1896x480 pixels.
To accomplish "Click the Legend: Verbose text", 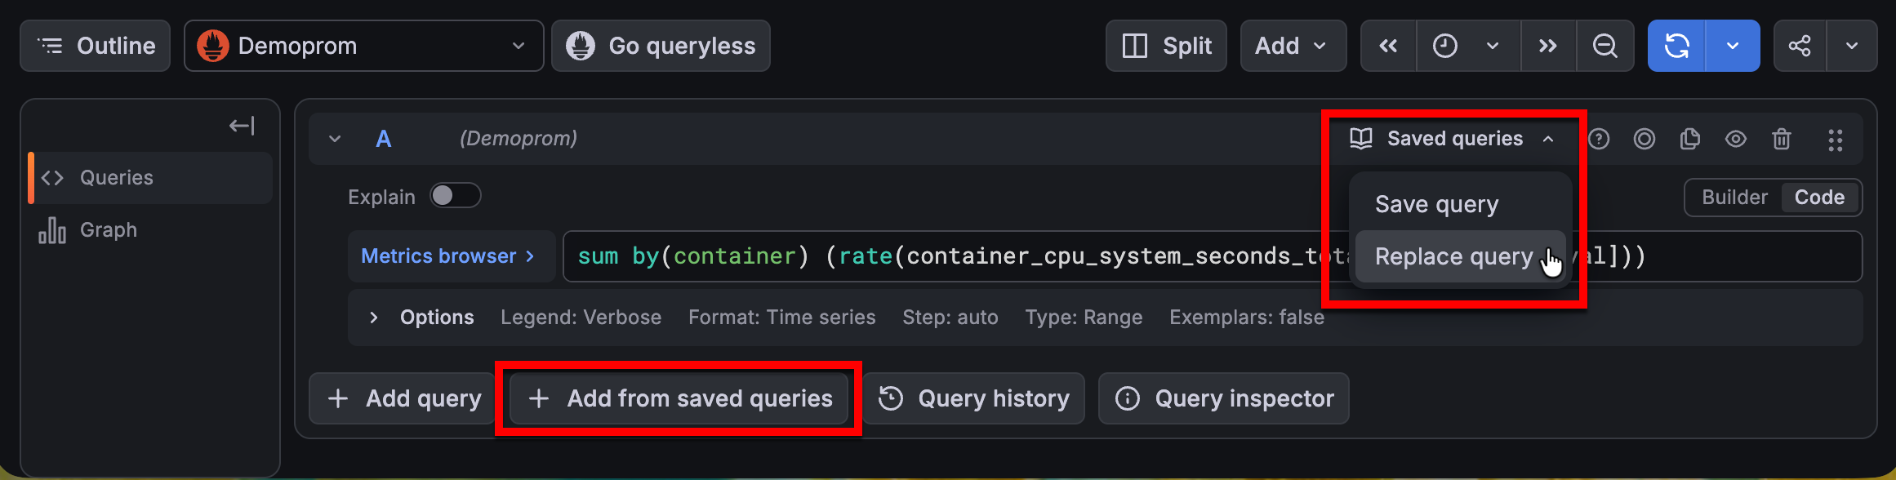I will pyautogui.click(x=581, y=318).
